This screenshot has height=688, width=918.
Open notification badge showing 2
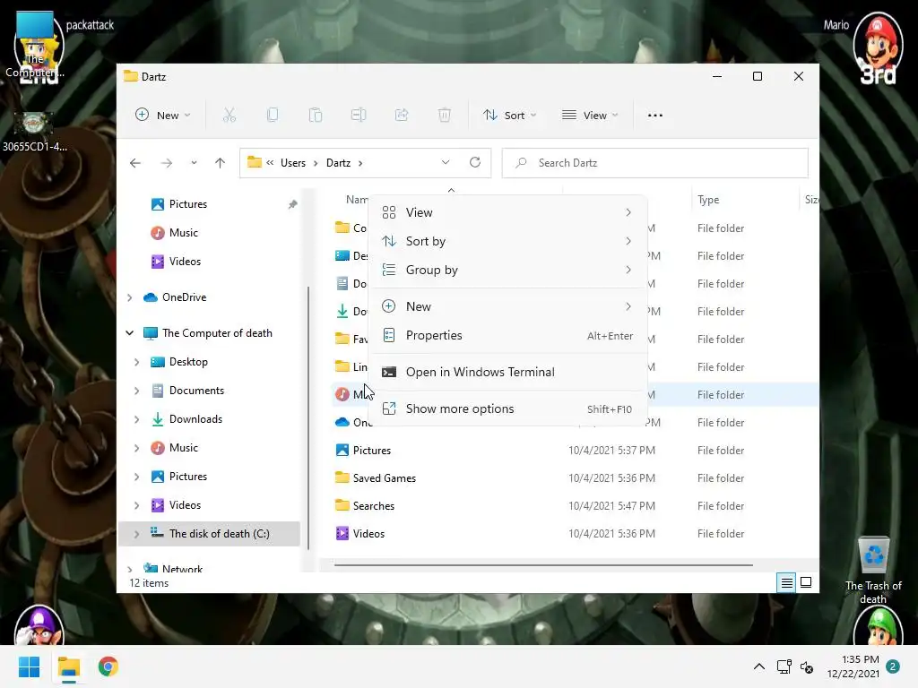coord(893,666)
